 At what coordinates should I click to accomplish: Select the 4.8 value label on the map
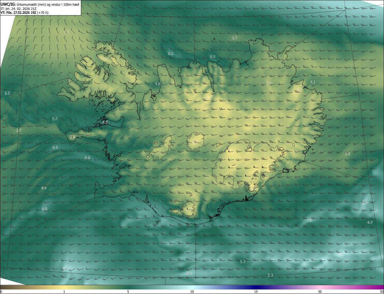[x=157, y=84]
